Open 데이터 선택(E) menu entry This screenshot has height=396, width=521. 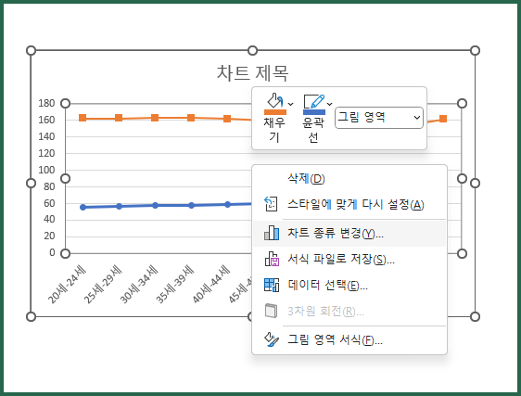349,286
